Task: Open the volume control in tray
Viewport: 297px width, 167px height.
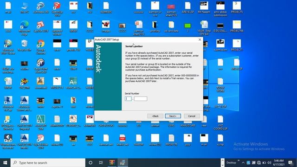Action: point(269,163)
